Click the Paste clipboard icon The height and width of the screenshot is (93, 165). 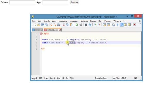tap(72, 25)
